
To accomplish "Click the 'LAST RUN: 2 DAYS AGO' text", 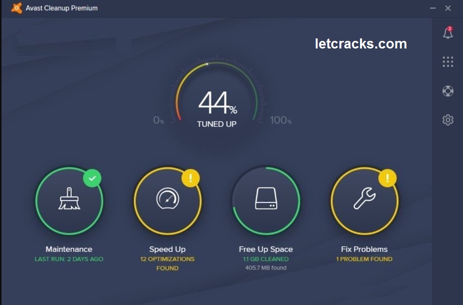I will pos(69,259).
